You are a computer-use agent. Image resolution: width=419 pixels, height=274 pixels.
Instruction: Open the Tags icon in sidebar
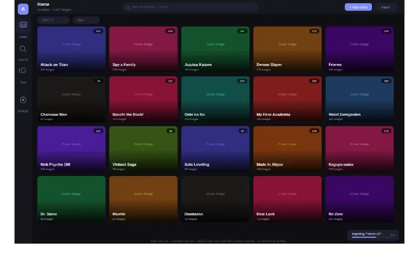pyautogui.click(x=23, y=70)
